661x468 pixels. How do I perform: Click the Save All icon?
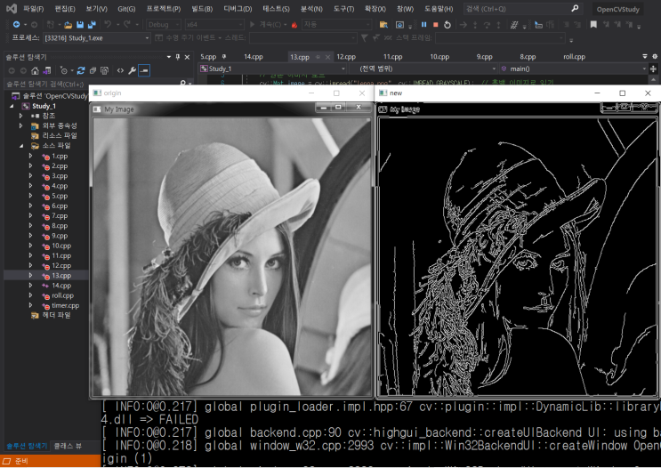pyautogui.click(x=92, y=25)
